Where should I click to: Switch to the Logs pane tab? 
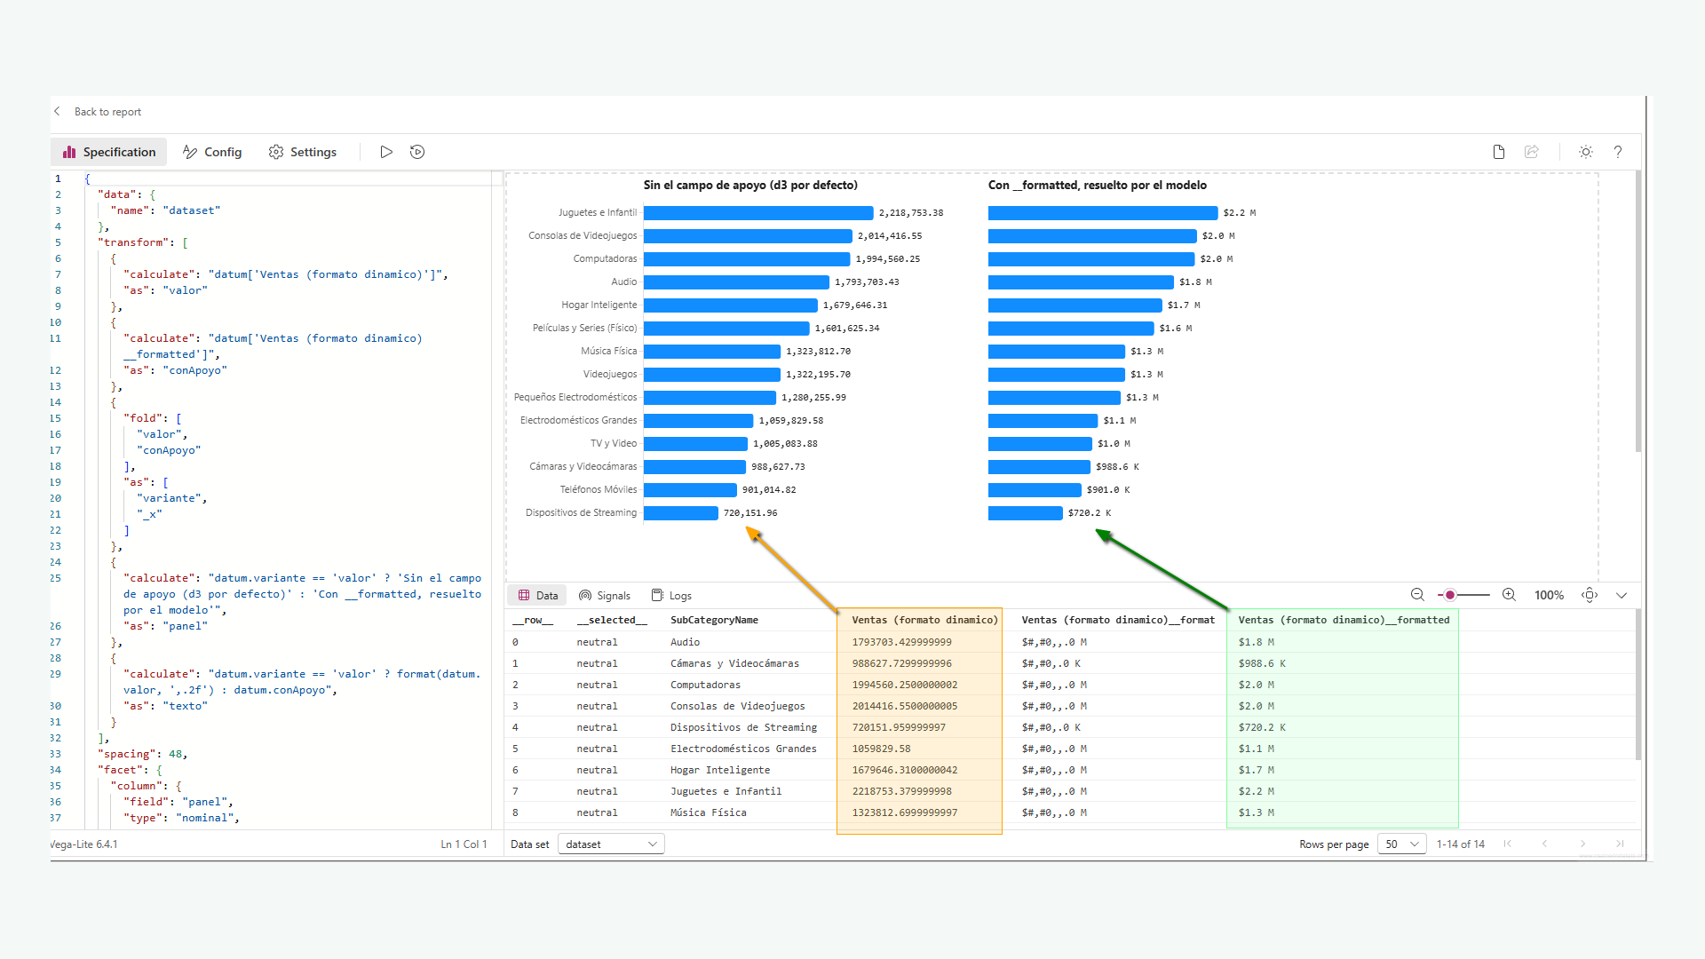pyautogui.click(x=672, y=596)
